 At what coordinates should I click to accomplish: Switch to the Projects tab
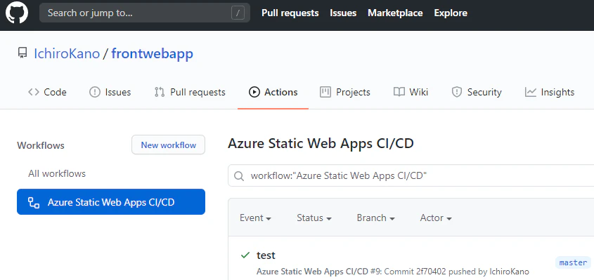(x=345, y=93)
